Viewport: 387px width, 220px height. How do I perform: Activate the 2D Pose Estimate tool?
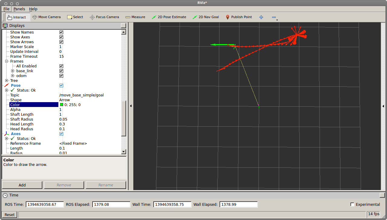169,17
